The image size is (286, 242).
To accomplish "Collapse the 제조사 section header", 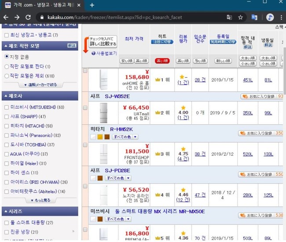I will tap(40, 96).
